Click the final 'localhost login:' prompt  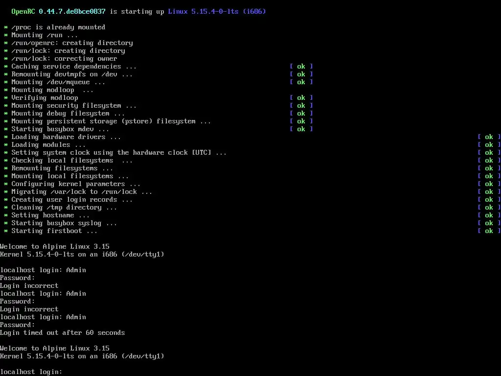coord(31,372)
